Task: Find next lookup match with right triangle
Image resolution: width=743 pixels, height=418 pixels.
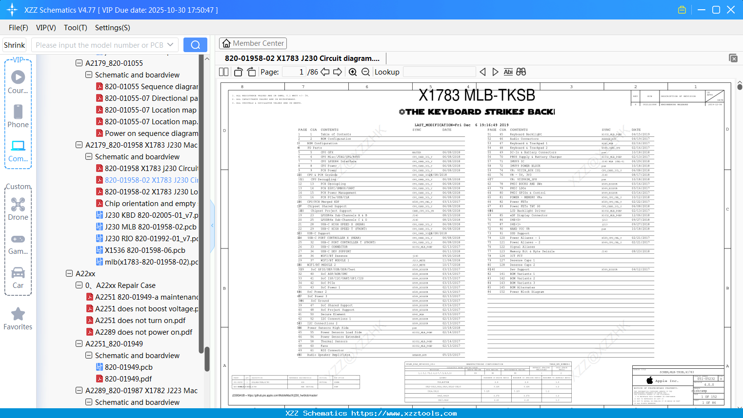Action: [495, 72]
